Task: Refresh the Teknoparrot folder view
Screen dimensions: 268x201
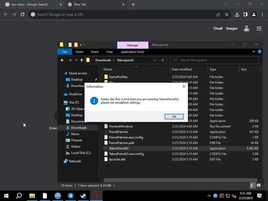Action: [163, 60]
